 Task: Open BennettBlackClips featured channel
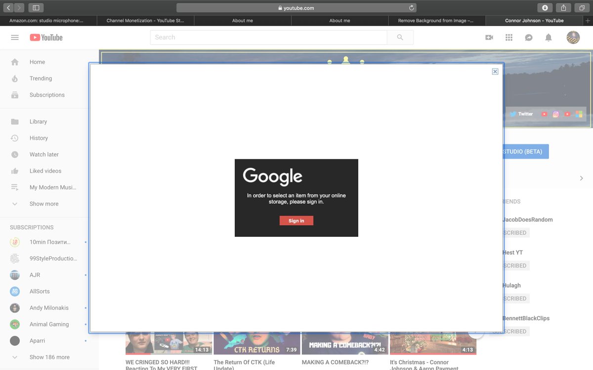click(526, 318)
